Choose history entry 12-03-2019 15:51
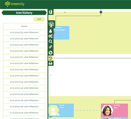This screenshot has width=131, height=119. [x=24, y=57]
